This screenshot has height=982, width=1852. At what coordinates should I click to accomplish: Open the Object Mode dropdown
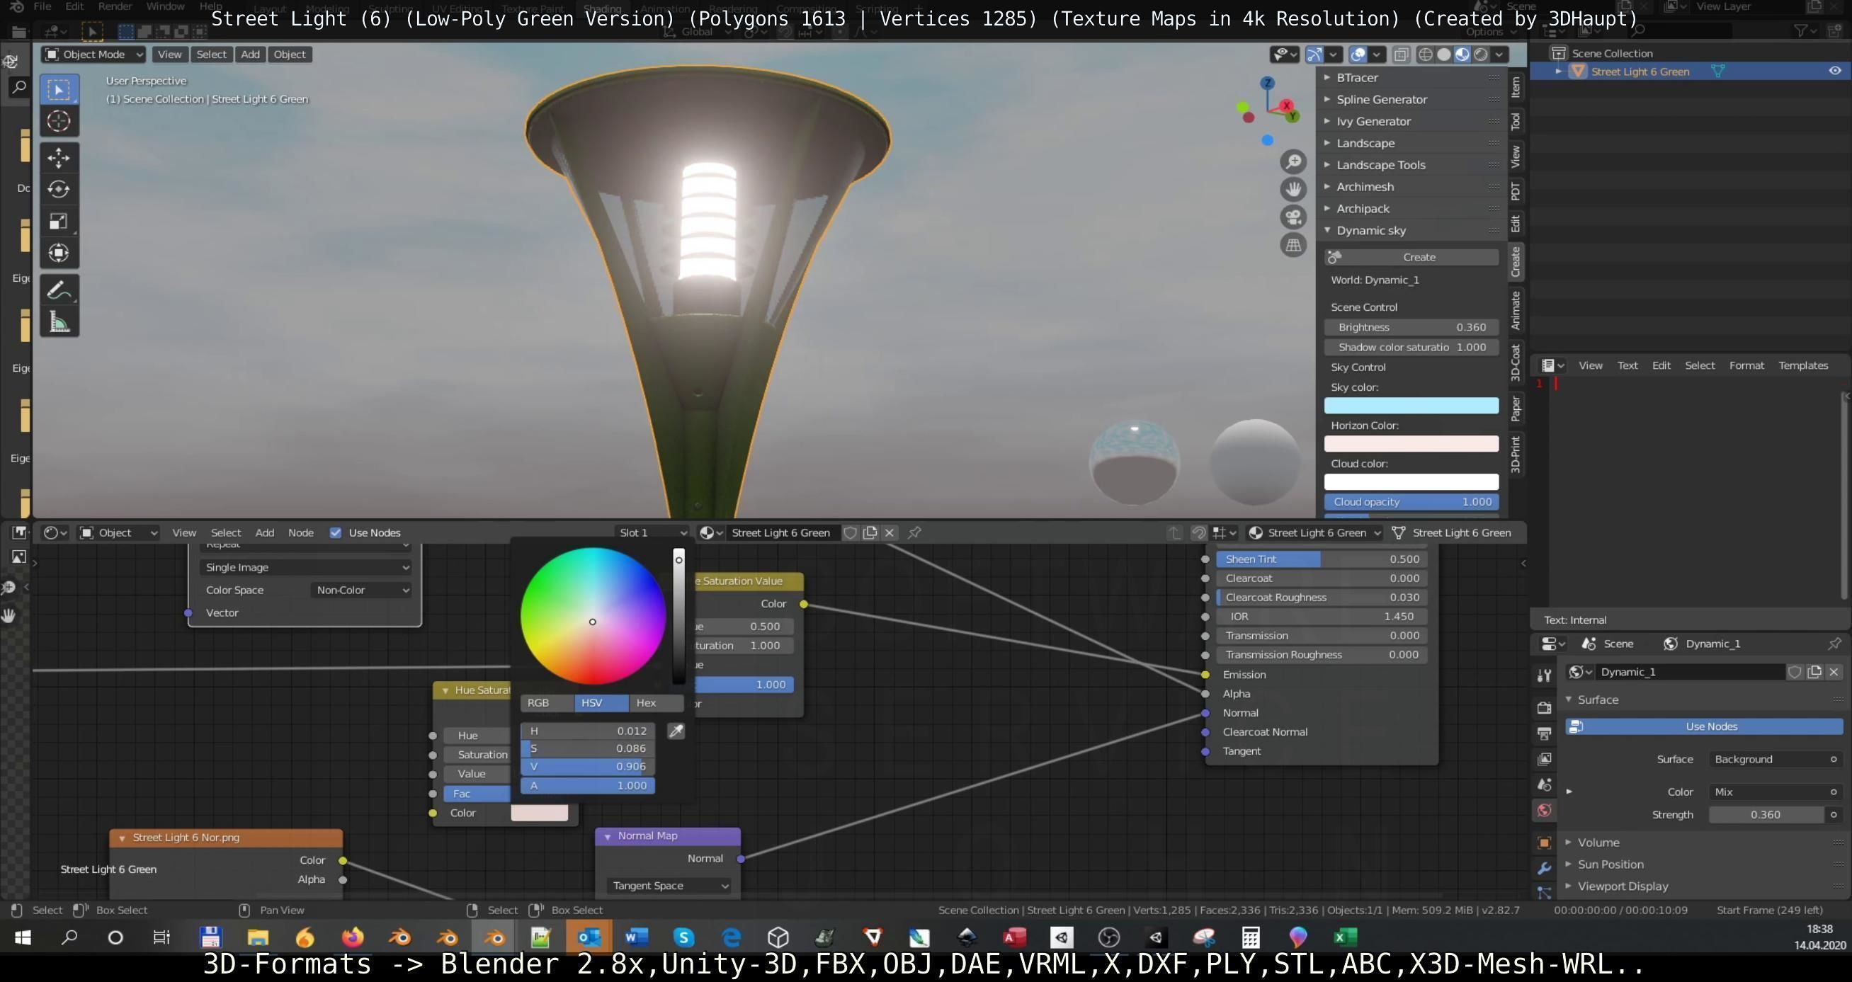point(93,55)
